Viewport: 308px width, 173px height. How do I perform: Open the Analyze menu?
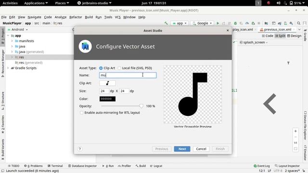tap(61, 17)
